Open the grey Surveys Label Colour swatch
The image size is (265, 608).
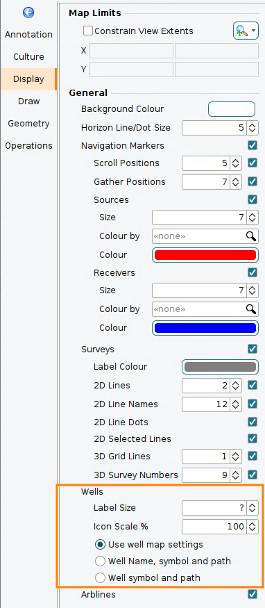[220, 367]
